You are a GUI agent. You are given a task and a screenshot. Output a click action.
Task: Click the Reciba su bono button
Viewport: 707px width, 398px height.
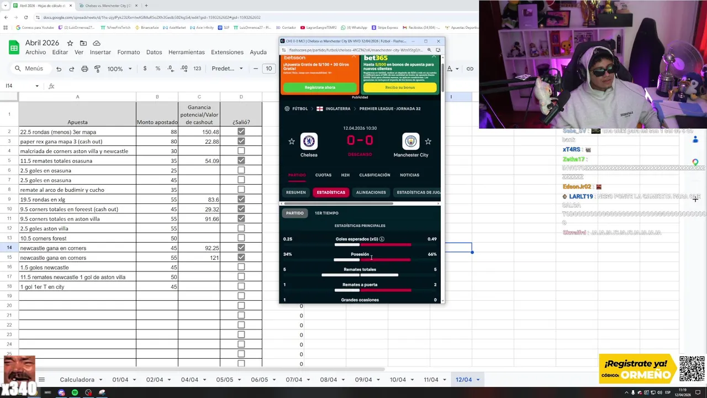click(400, 87)
